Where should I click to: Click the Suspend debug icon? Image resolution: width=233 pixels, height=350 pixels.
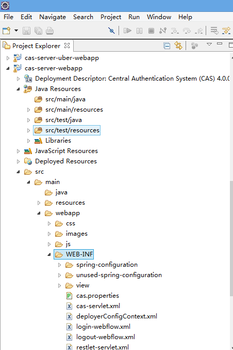pyautogui.click(x=139, y=31)
